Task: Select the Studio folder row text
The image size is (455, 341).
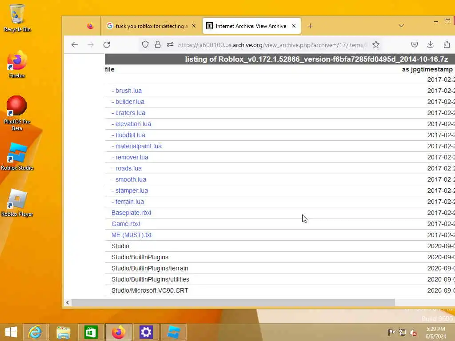Action: 120,246
